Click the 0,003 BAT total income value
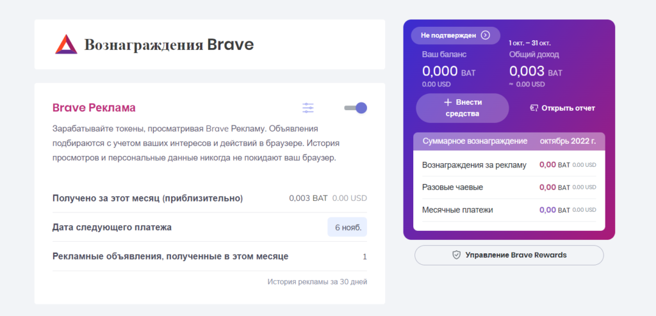This screenshot has width=656, height=316. click(536, 72)
